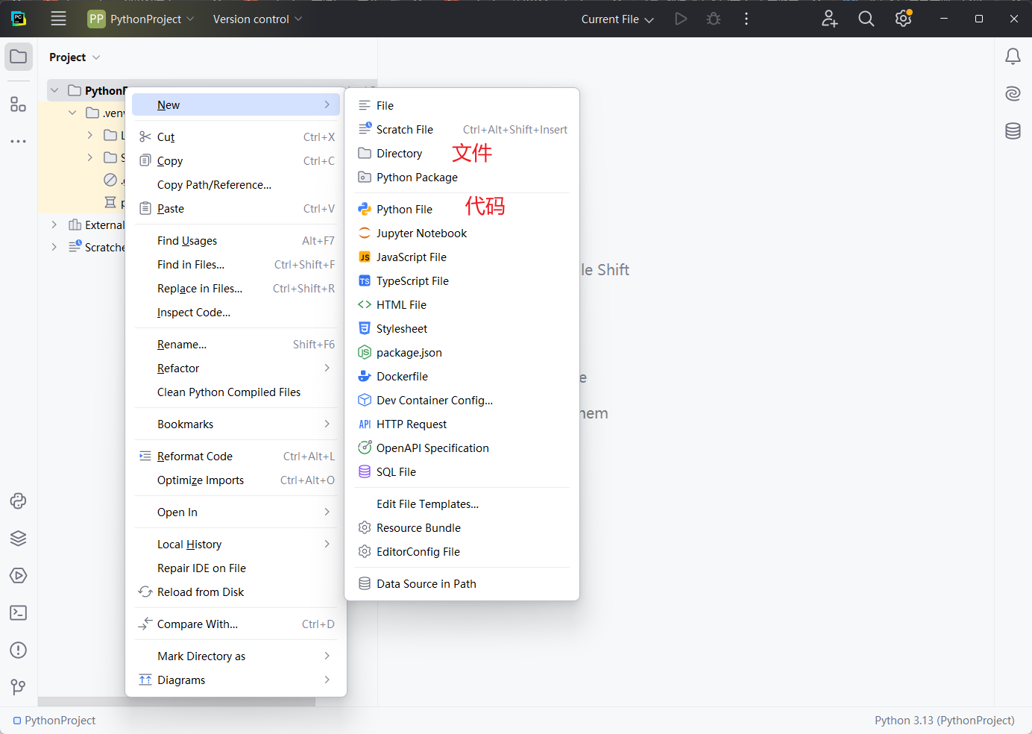This screenshot has width=1032, height=734.
Task: Create a new Stylesheet
Action: pyautogui.click(x=462, y=329)
